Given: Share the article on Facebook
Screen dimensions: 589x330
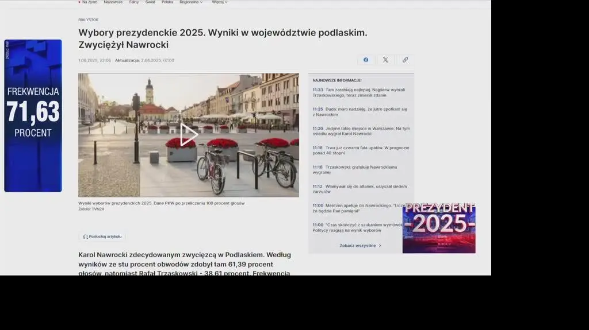Looking at the screenshot, I should [x=365, y=60].
